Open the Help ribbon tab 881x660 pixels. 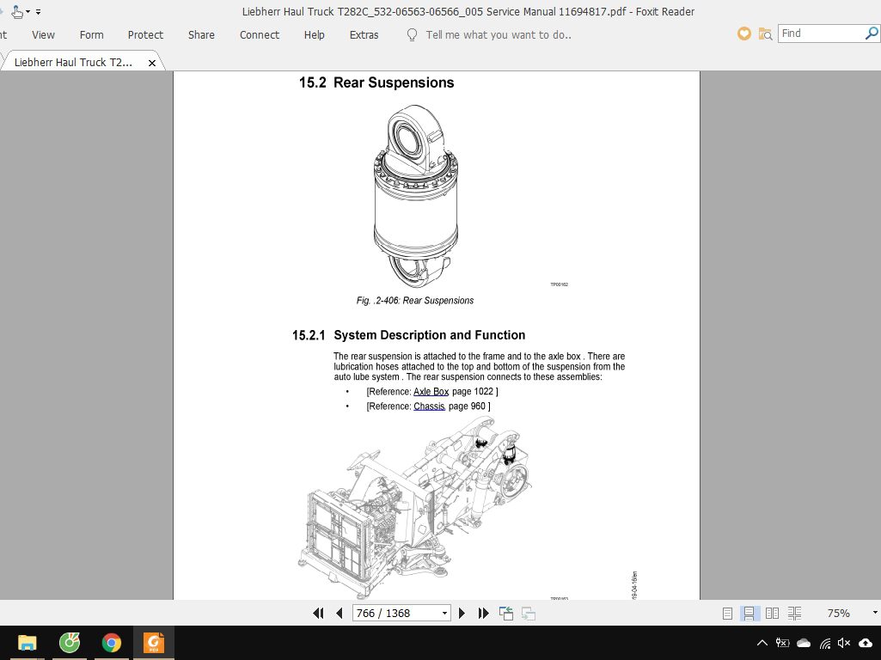coord(314,35)
